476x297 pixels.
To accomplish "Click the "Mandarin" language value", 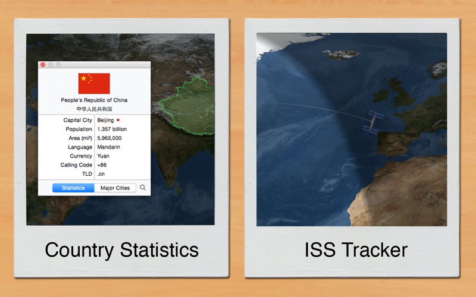I will pyautogui.click(x=109, y=147).
